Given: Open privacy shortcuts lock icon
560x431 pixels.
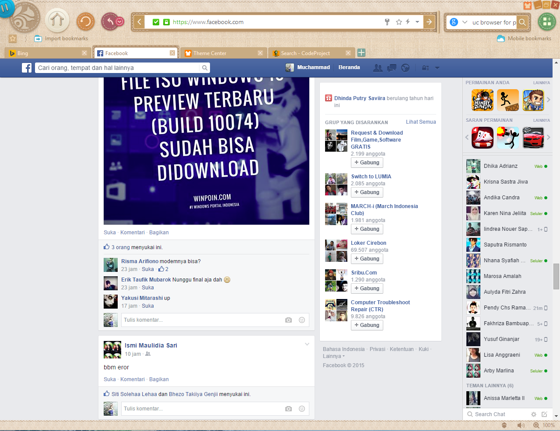Looking at the screenshot, I should coord(425,68).
